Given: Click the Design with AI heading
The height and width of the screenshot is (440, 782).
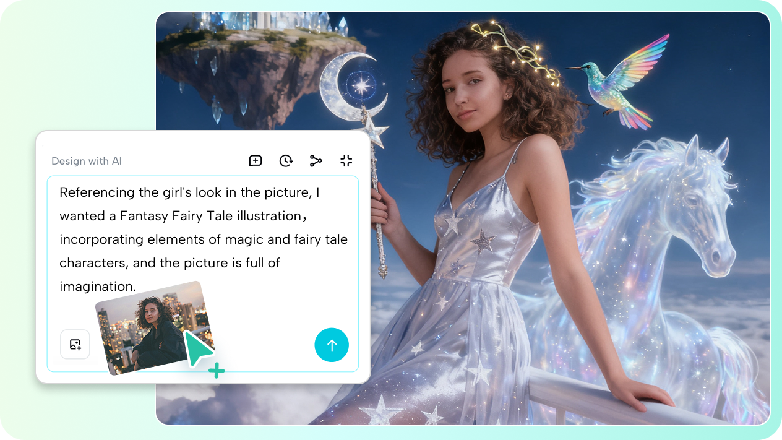Looking at the screenshot, I should [x=87, y=161].
